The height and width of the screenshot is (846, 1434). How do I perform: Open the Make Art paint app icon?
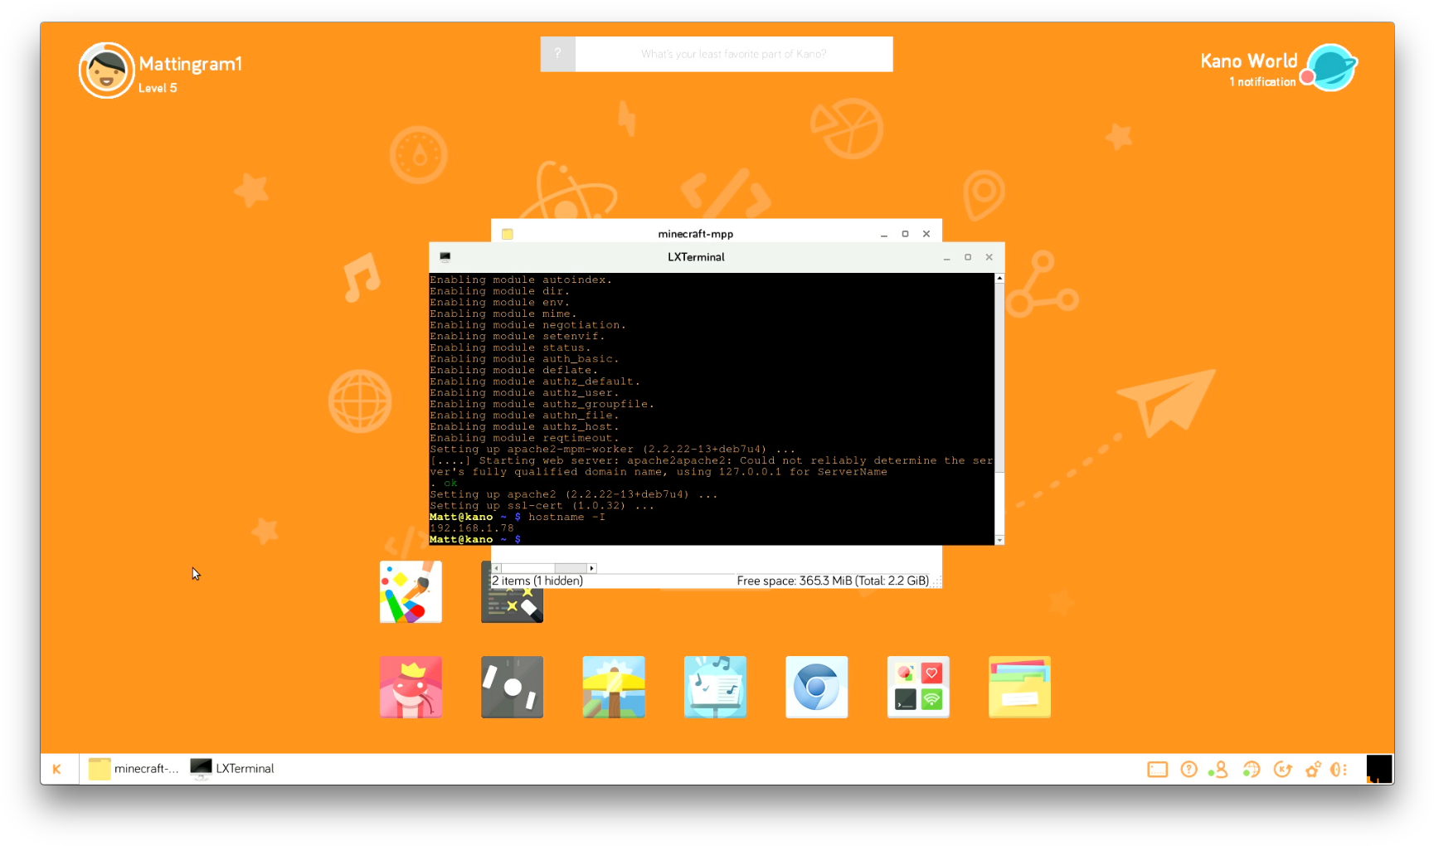[x=411, y=591]
